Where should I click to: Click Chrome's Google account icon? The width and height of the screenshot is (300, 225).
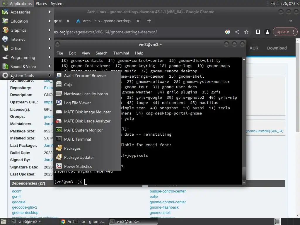point(227,32)
